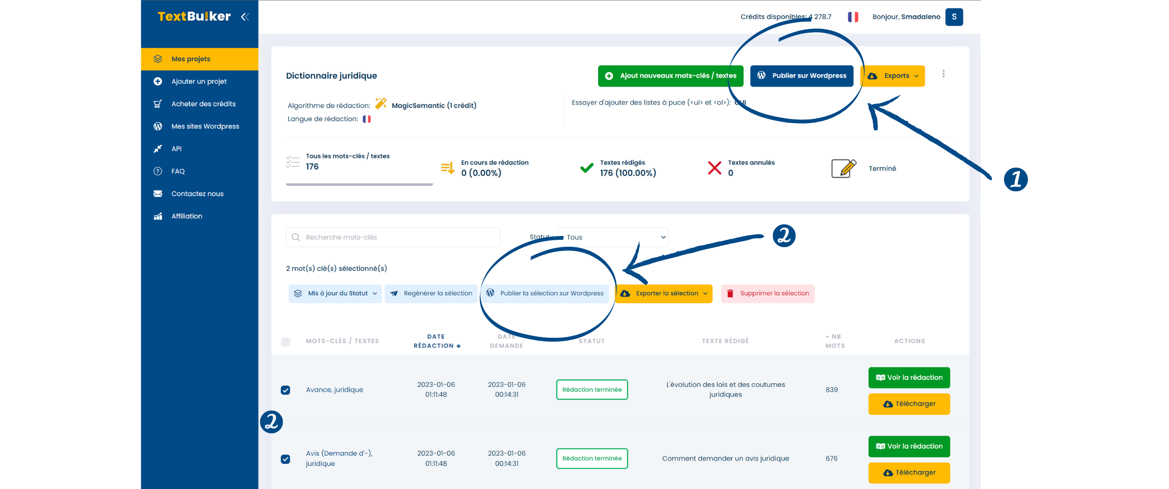Open Mes sites Wordpress from the sidebar

pyautogui.click(x=205, y=126)
